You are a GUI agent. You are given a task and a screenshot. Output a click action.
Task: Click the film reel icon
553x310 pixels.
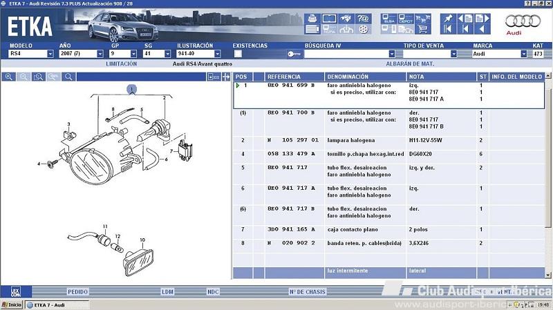coord(364,29)
